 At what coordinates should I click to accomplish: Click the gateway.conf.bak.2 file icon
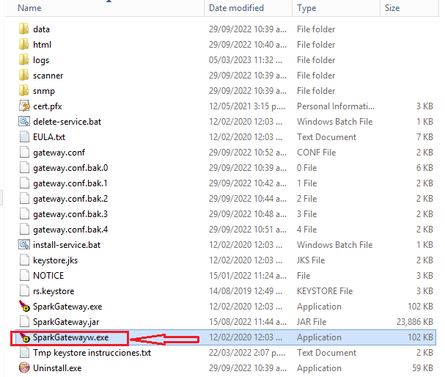click(24, 199)
